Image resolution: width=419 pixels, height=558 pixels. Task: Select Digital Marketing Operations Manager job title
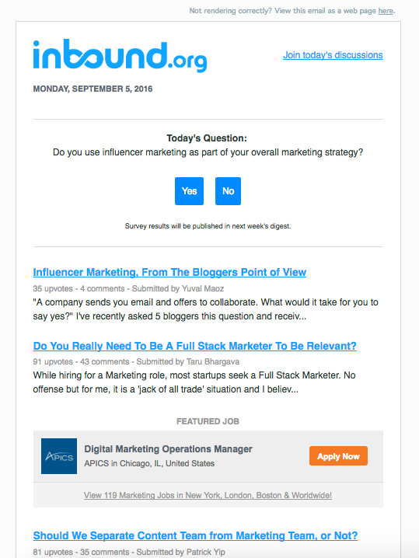pos(168,449)
